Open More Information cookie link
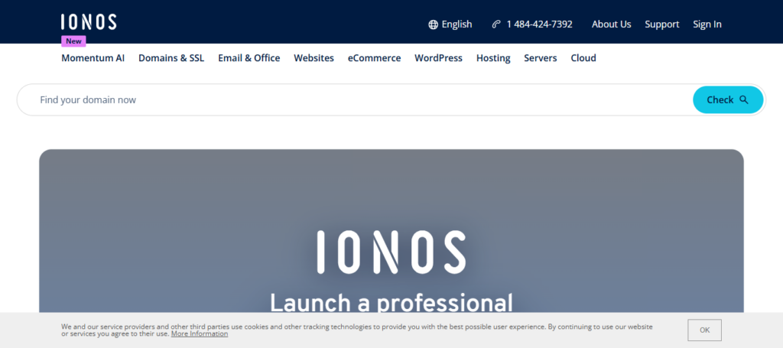 (x=200, y=333)
